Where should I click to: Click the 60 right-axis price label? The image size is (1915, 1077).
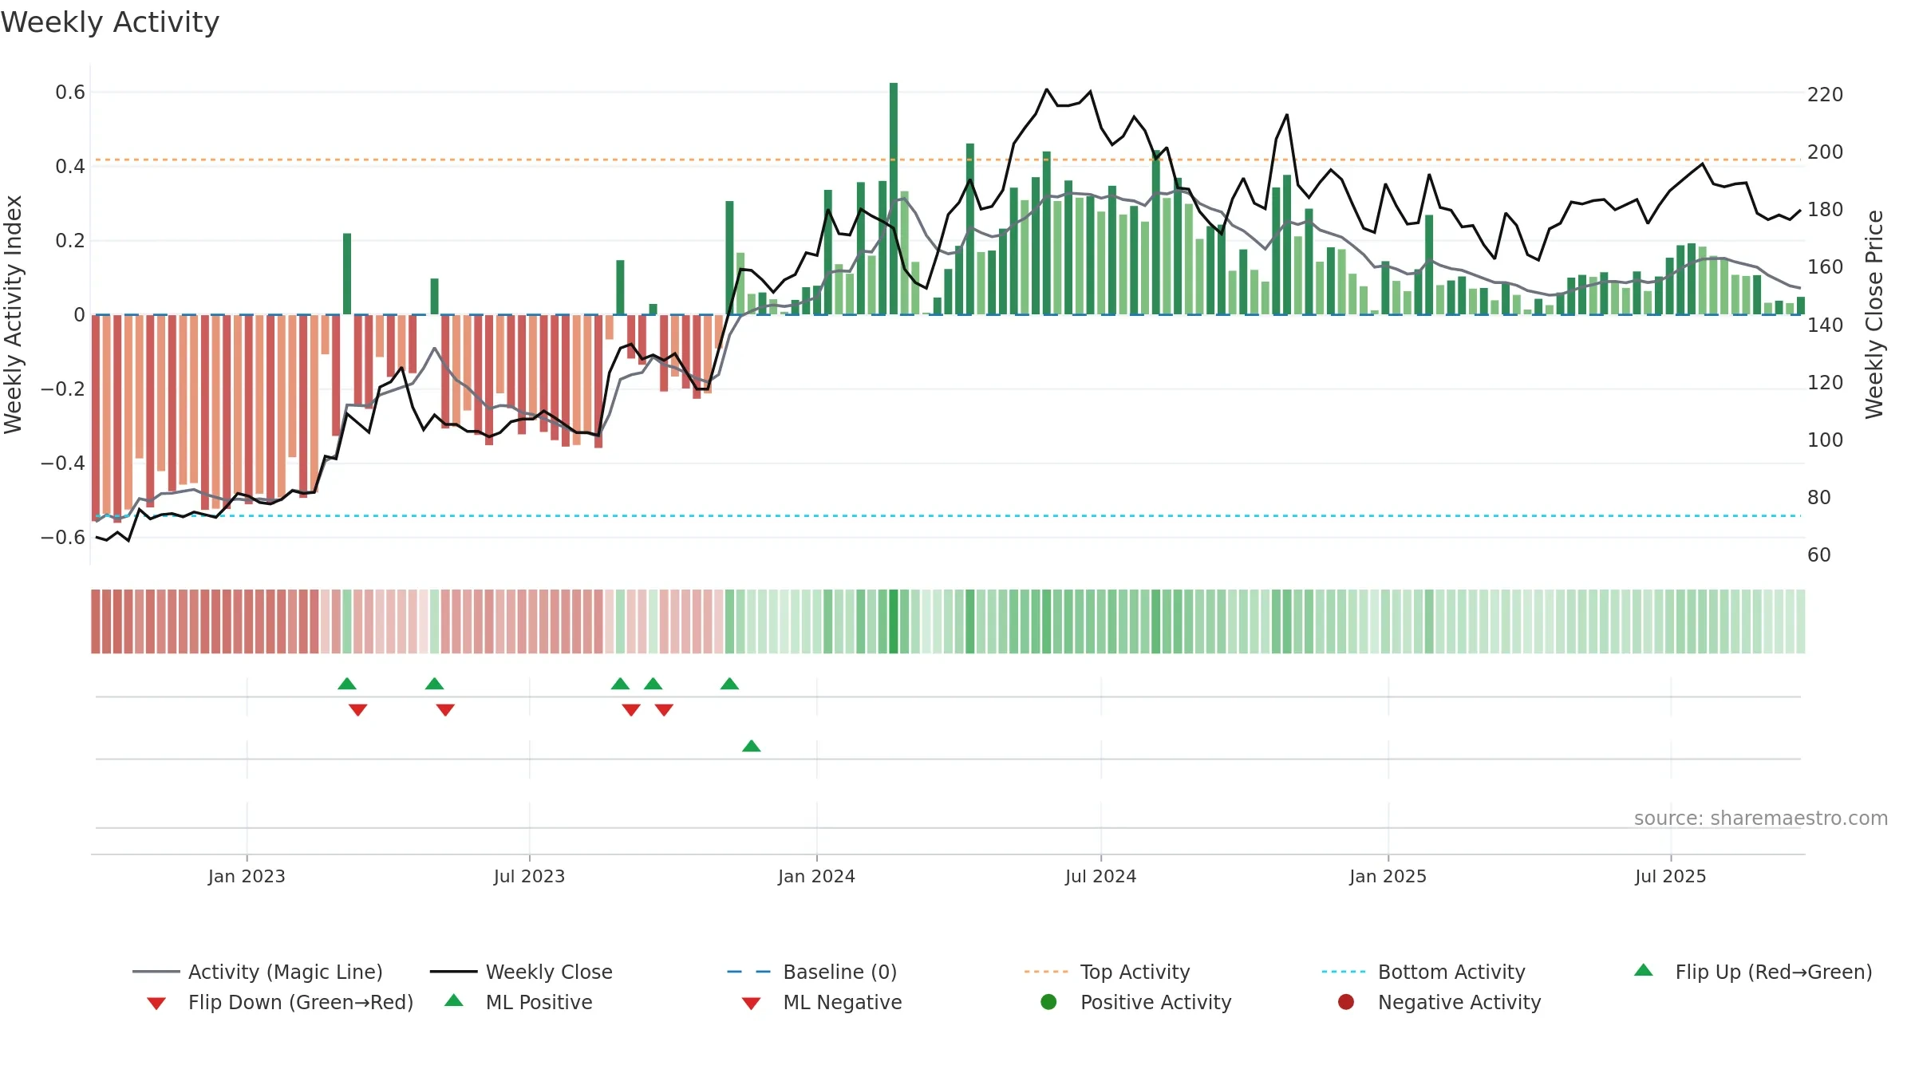(x=1819, y=555)
